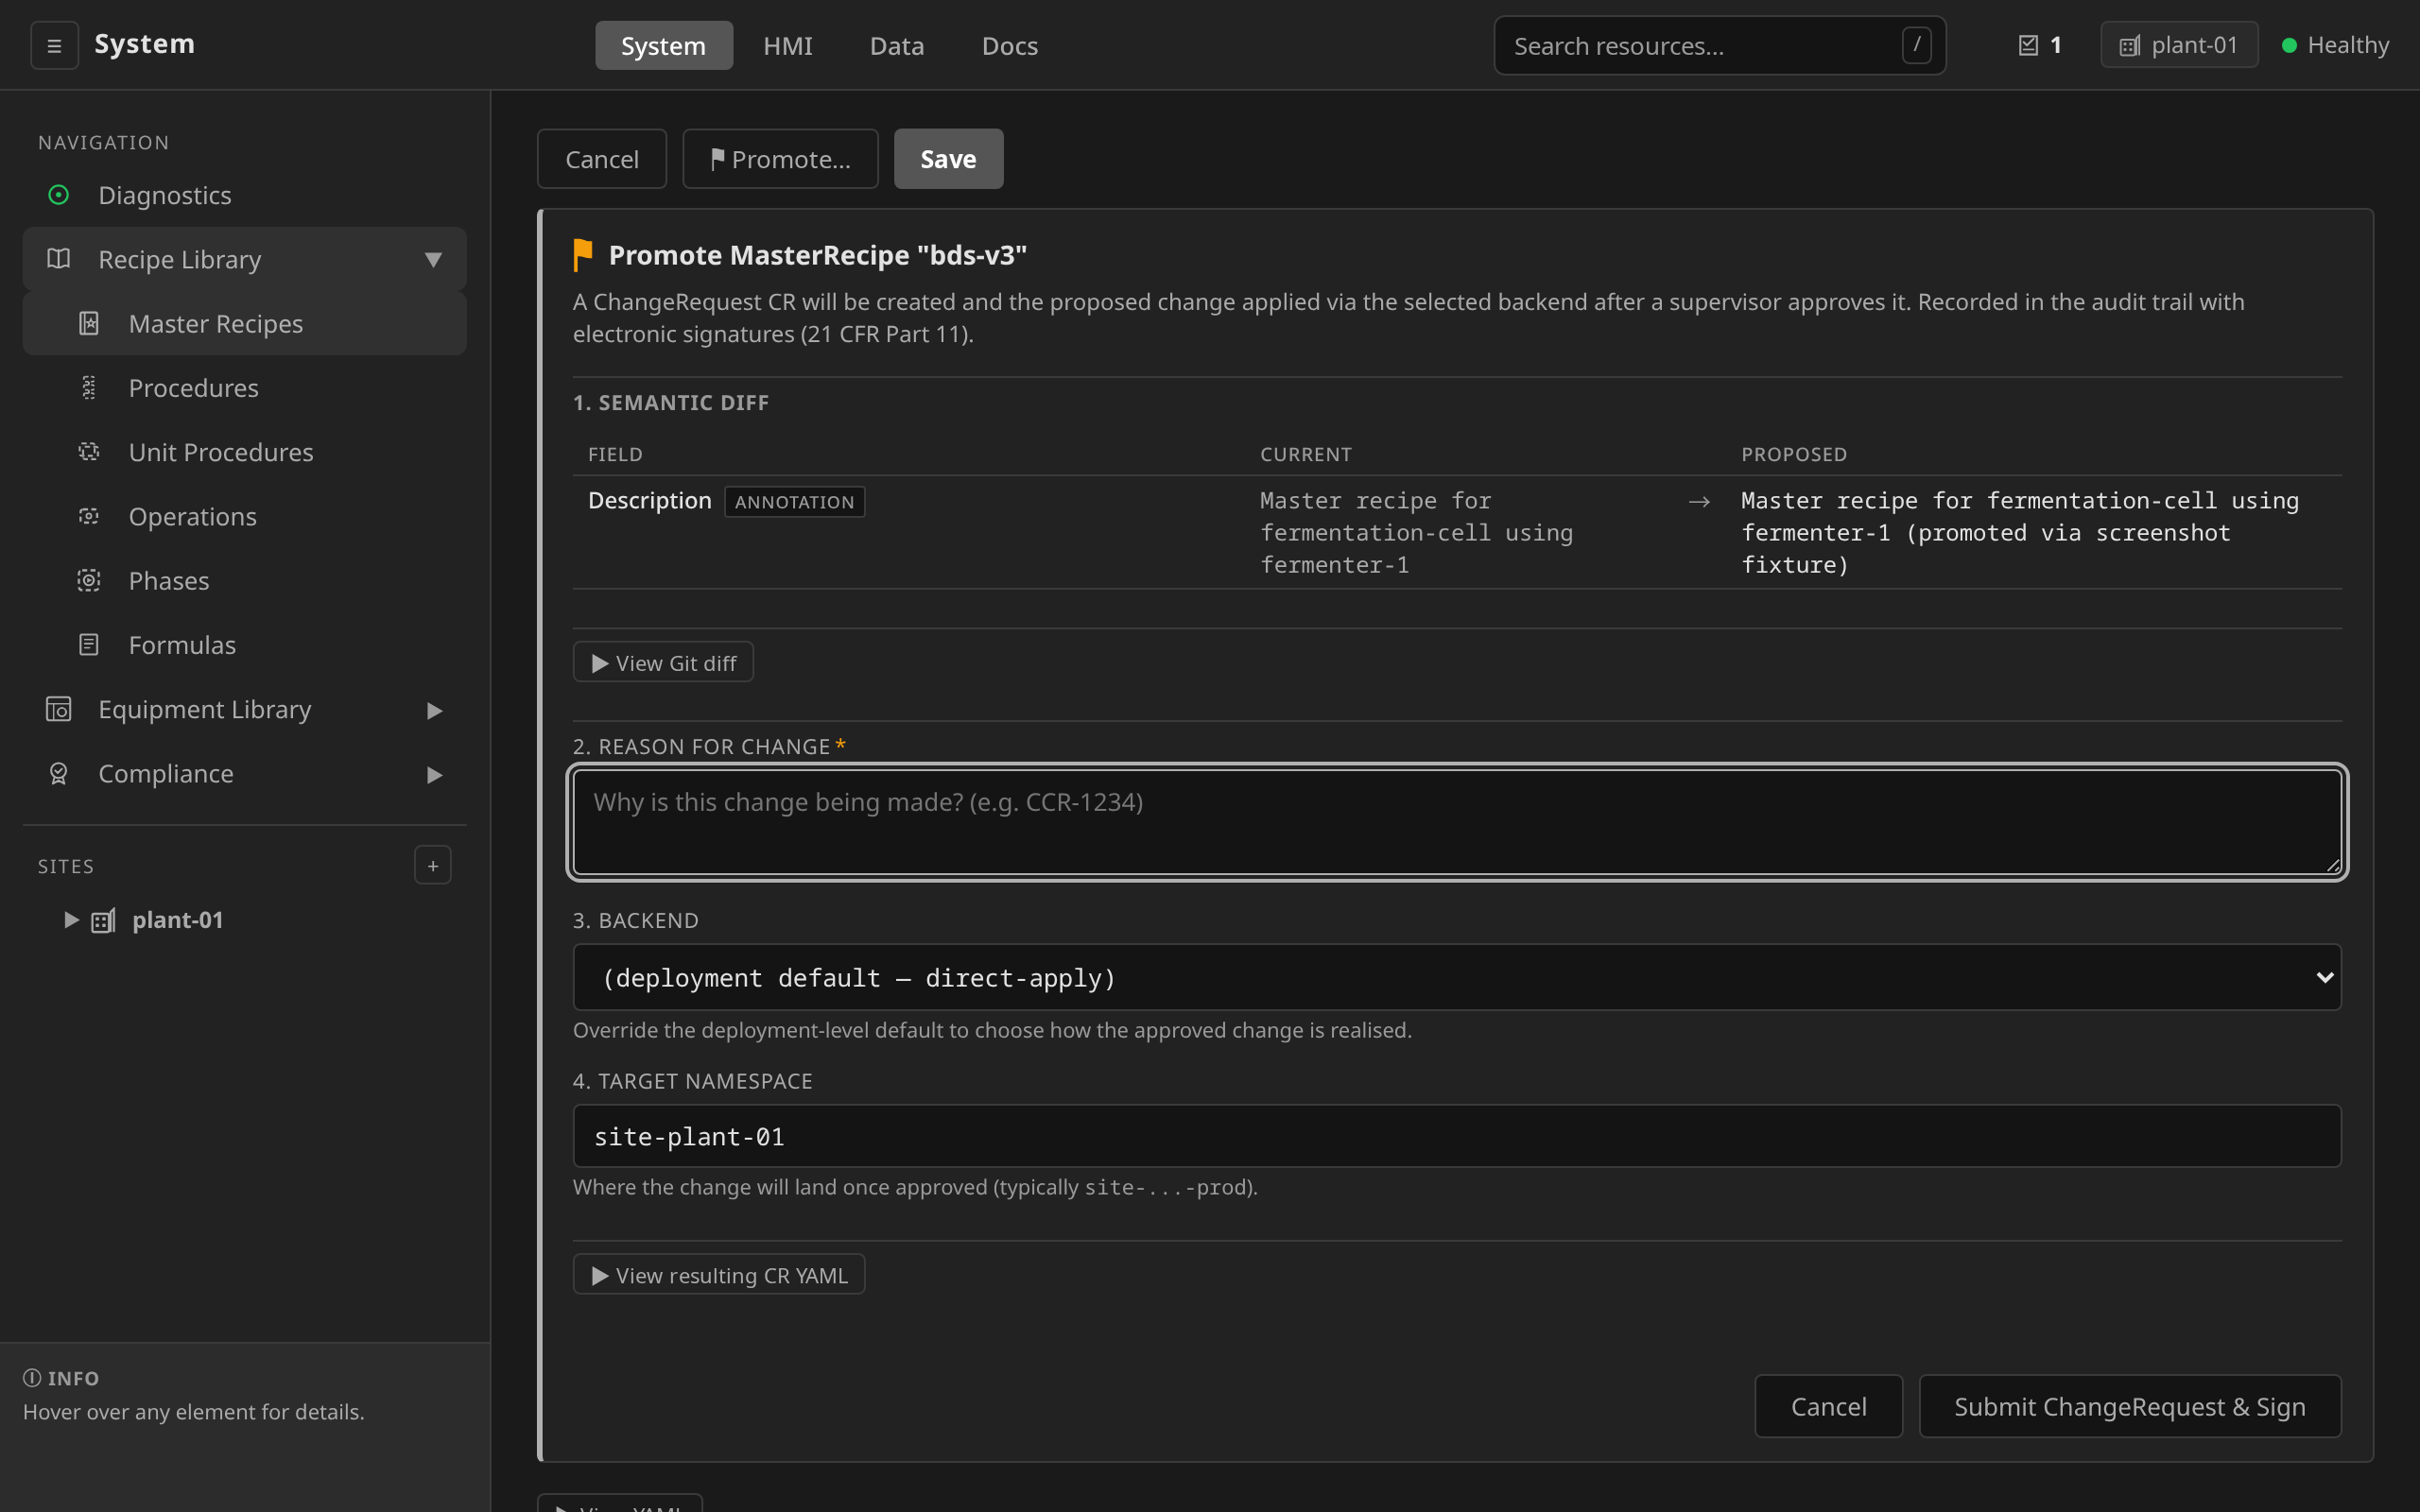
Task: Expand the plant-01 site tree node
Action: point(71,920)
